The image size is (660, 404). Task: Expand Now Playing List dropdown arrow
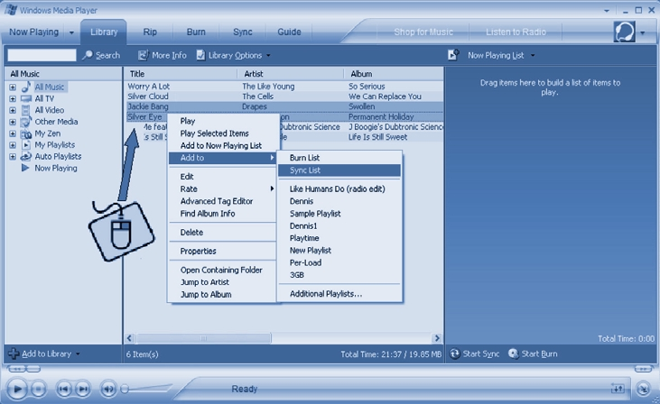[533, 56]
